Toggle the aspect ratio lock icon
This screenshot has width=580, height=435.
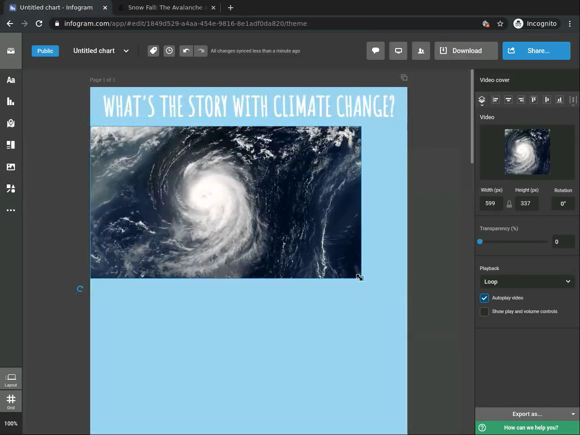[x=509, y=204]
